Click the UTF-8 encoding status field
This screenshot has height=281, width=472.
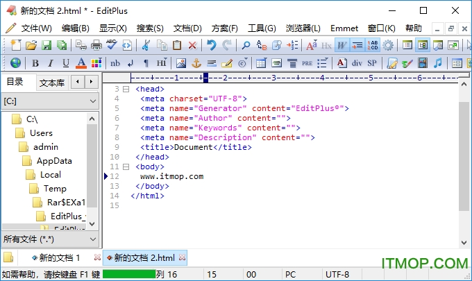pos(337,274)
